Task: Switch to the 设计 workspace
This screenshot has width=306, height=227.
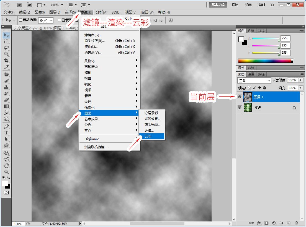Action: pyautogui.click(x=235, y=5)
